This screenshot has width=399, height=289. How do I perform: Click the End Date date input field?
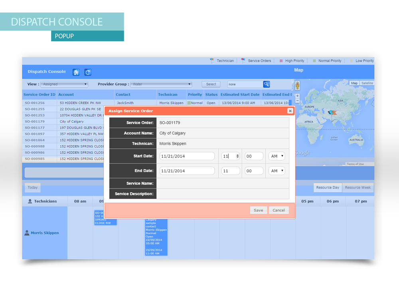click(x=187, y=171)
